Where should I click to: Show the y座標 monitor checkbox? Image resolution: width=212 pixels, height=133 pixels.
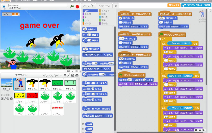click(x=83, y=129)
